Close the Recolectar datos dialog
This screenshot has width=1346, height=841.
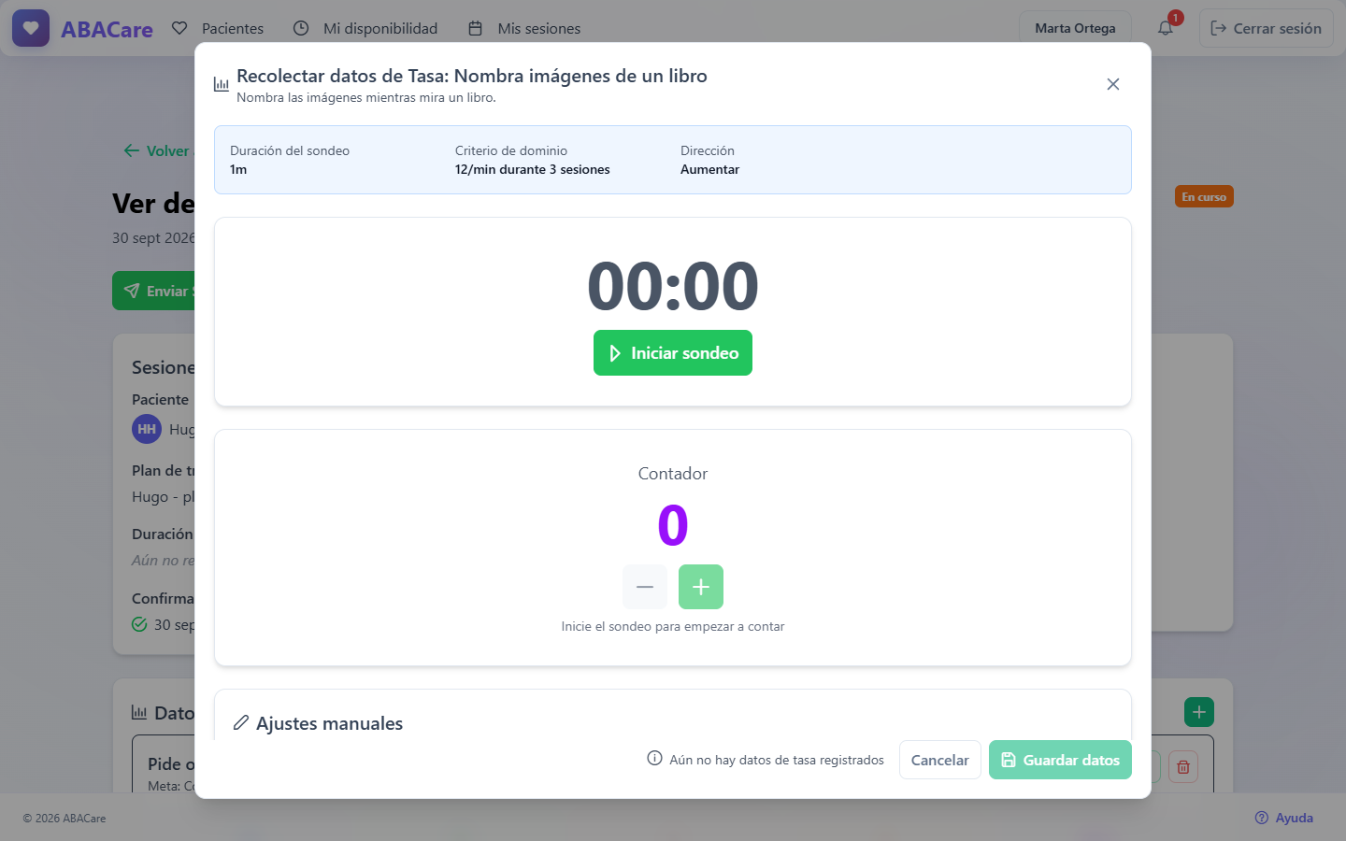coord(1112,84)
